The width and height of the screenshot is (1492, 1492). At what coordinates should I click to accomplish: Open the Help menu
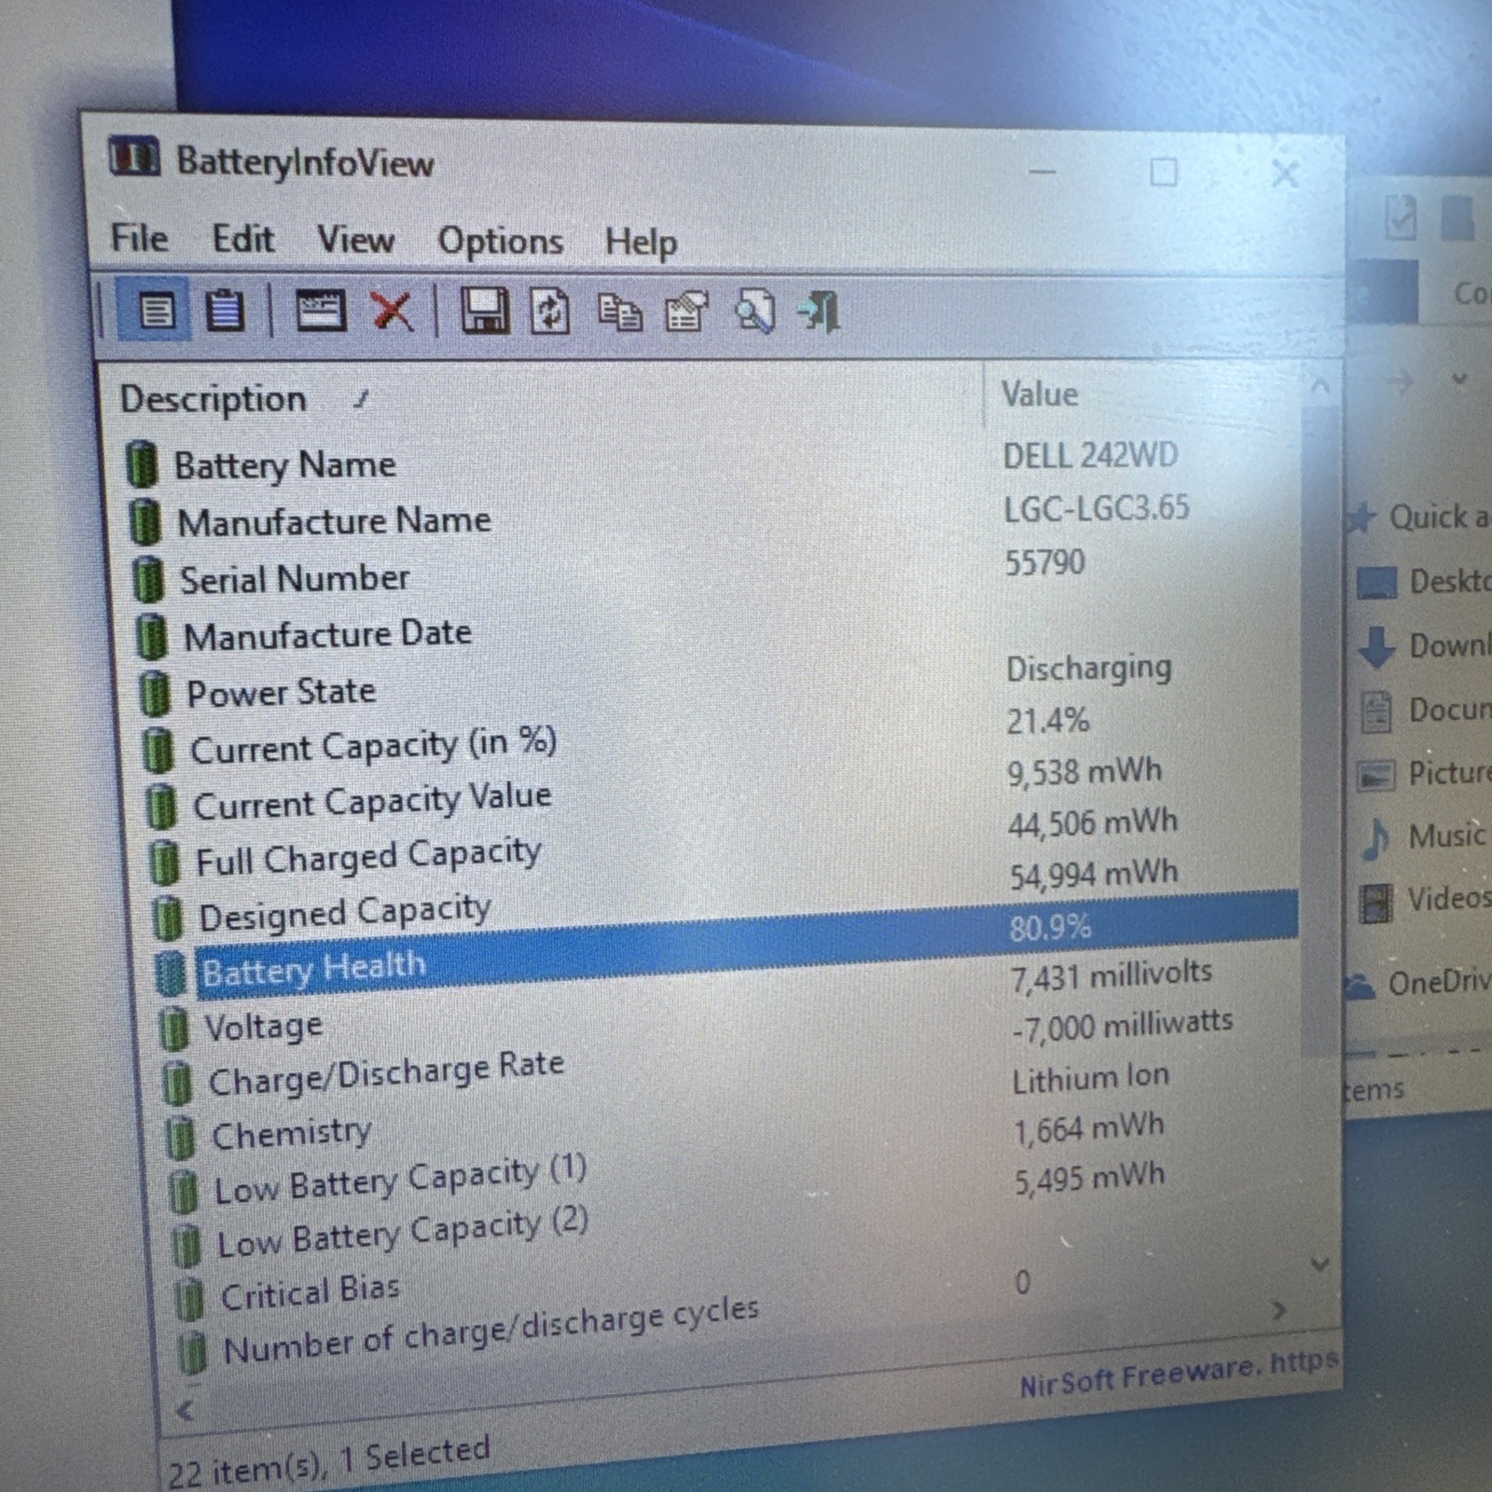coord(641,242)
